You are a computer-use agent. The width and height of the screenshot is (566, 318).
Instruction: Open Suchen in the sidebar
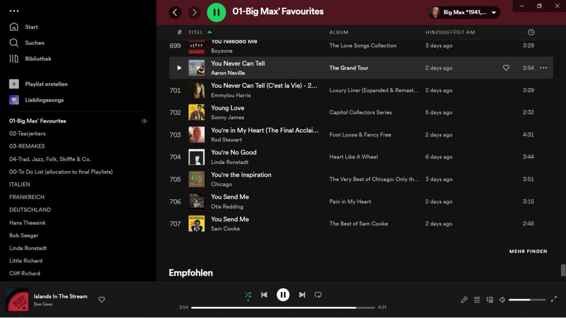34,43
